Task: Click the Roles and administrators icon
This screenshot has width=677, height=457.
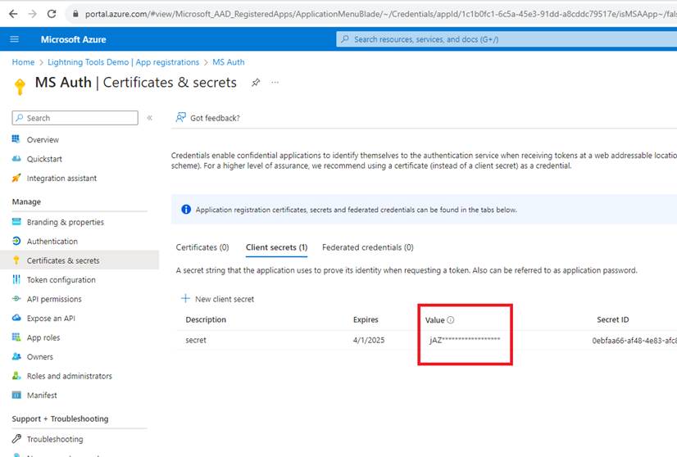Action: 16,375
